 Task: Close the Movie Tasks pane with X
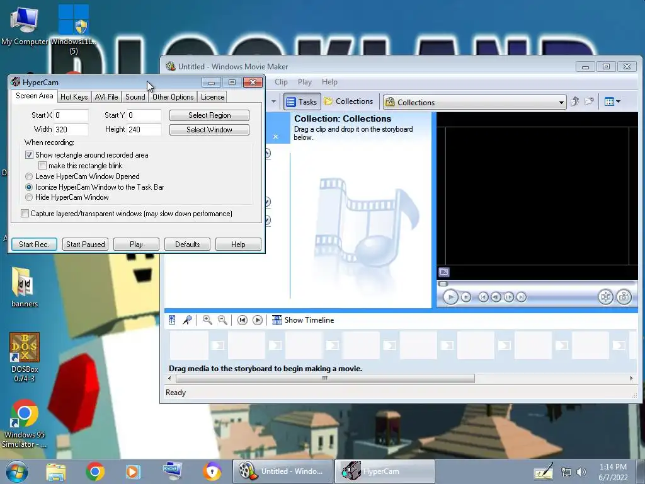pos(276,137)
